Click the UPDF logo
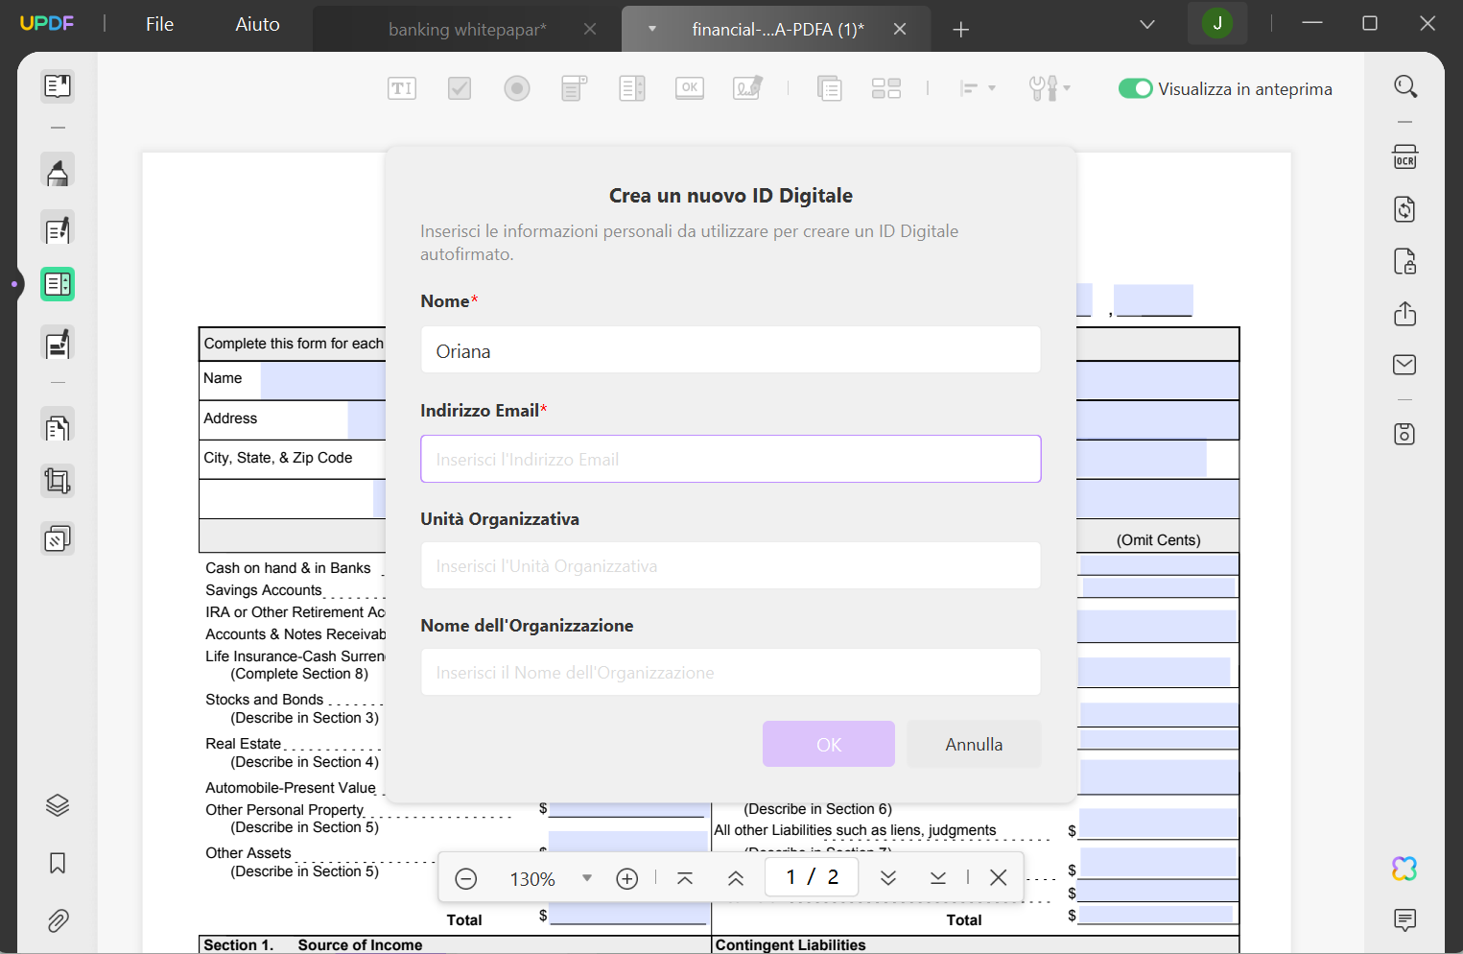 (x=47, y=23)
